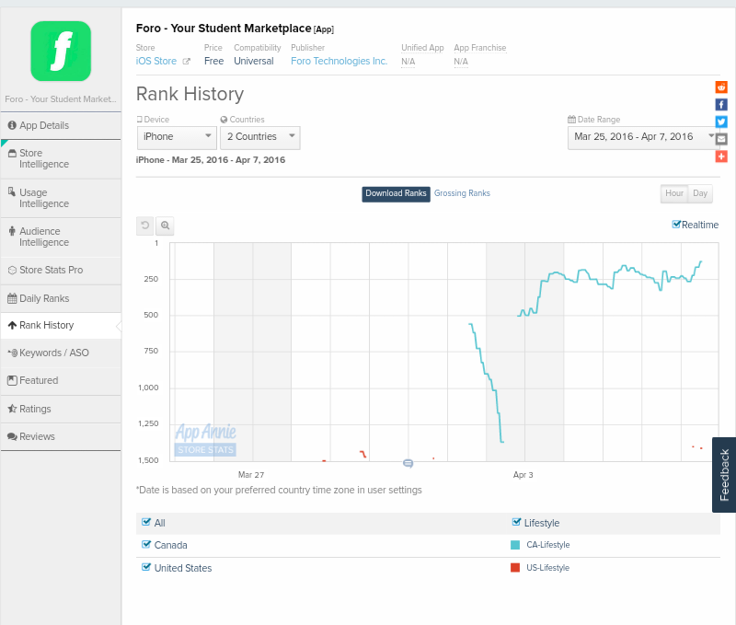Switch chart granularity to Hour

(674, 193)
